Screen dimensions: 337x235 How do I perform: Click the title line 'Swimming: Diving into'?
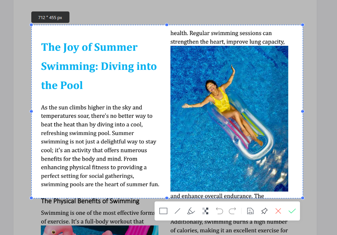99,66
